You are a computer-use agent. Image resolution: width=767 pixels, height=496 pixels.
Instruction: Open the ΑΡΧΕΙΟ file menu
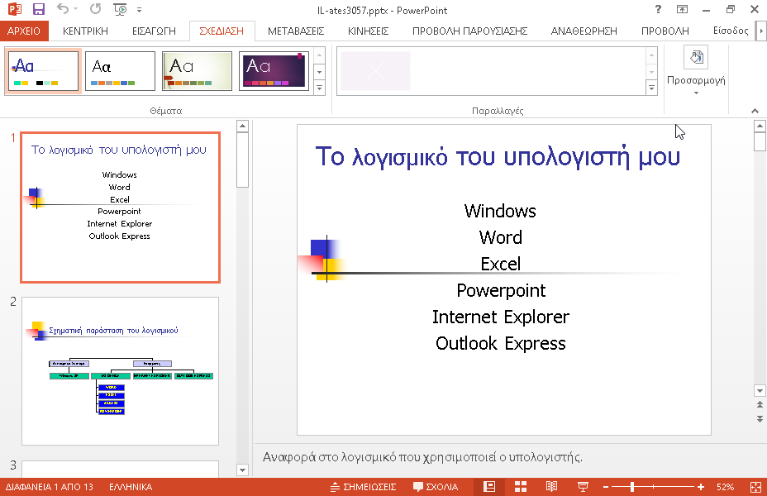[x=24, y=31]
